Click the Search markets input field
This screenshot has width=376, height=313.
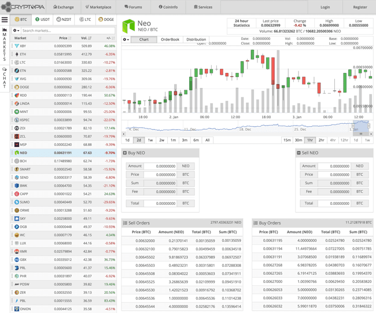pyautogui.click(x=68, y=31)
